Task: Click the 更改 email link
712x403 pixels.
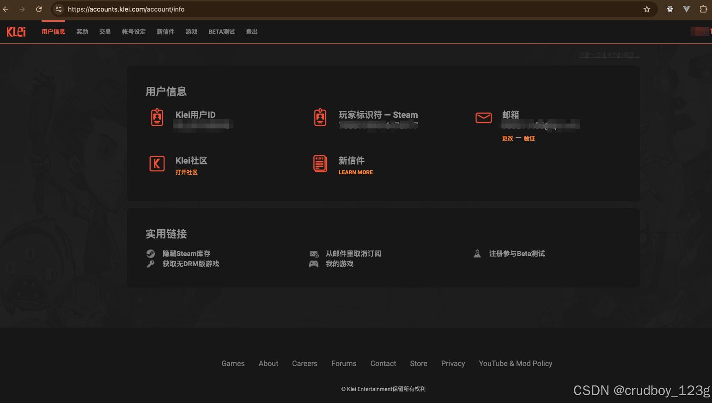Action: (x=507, y=139)
